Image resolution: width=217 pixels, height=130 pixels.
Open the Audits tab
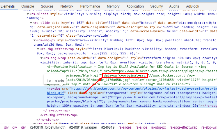pyautogui.click(x=174, y=6)
